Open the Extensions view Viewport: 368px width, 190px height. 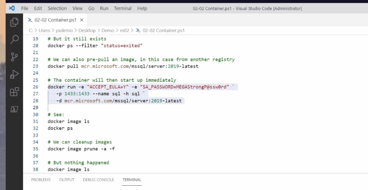(x=14, y=92)
